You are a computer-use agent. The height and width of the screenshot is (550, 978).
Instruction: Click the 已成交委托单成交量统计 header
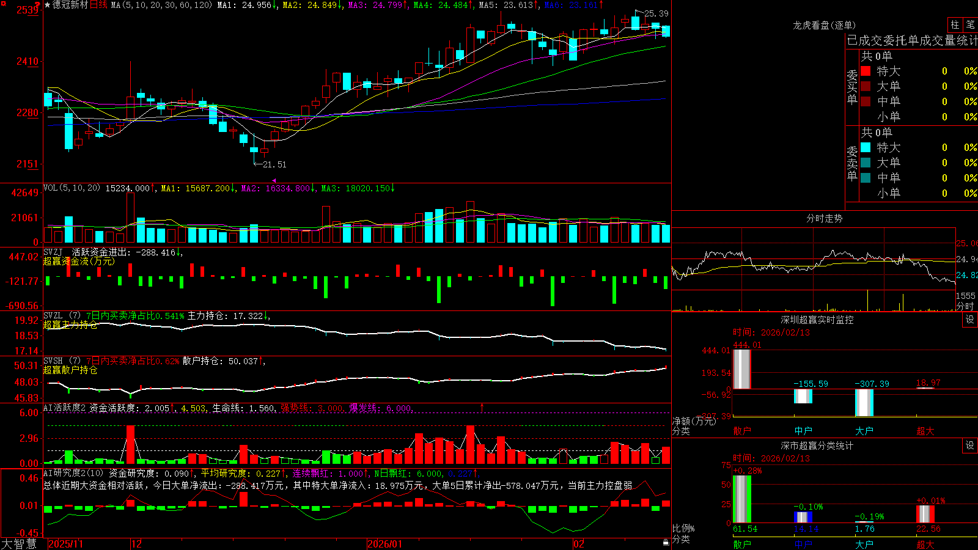(912, 40)
